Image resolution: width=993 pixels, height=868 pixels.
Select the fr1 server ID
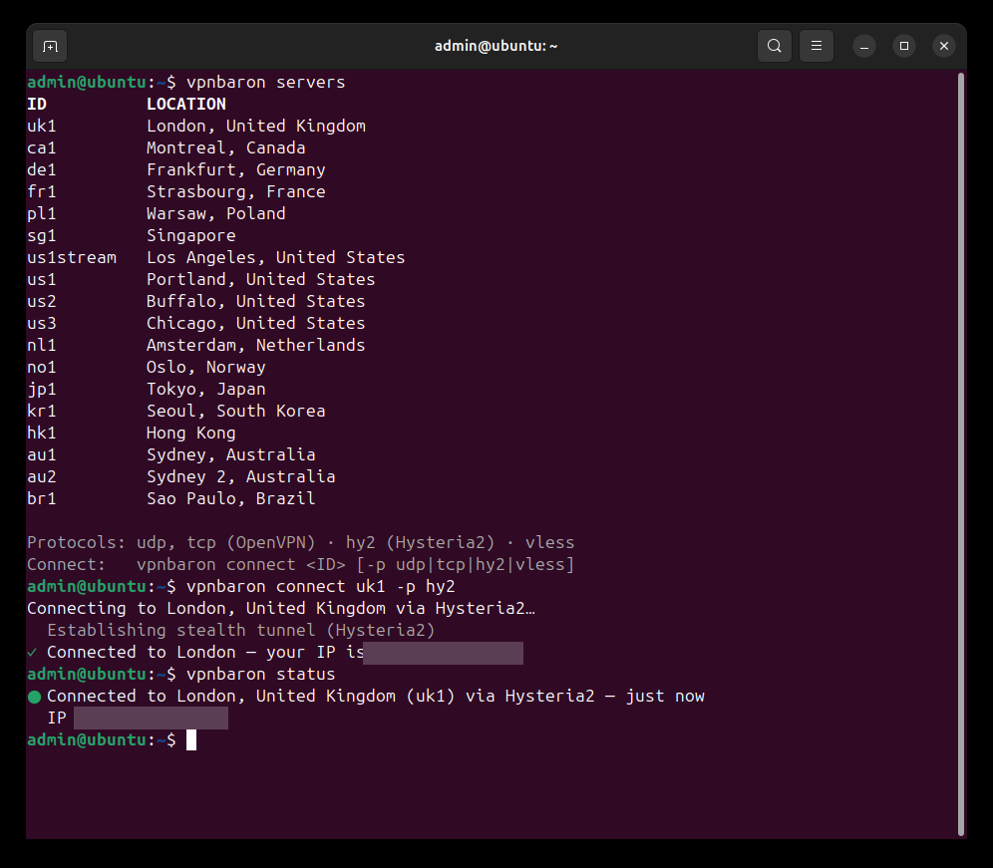[42, 191]
